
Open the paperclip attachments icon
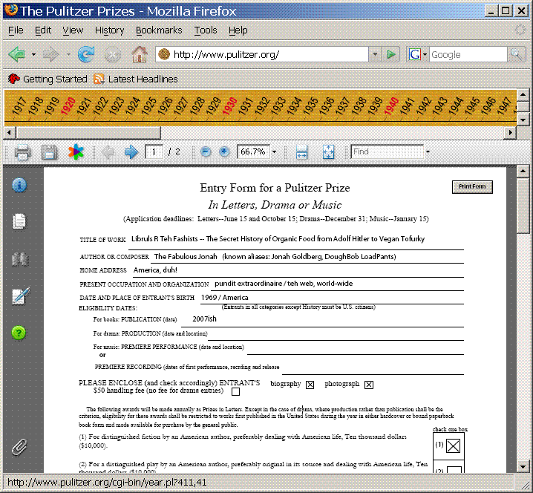point(19,447)
